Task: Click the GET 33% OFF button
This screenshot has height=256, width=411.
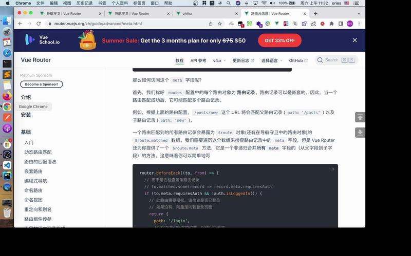Action: pos(279,40)
